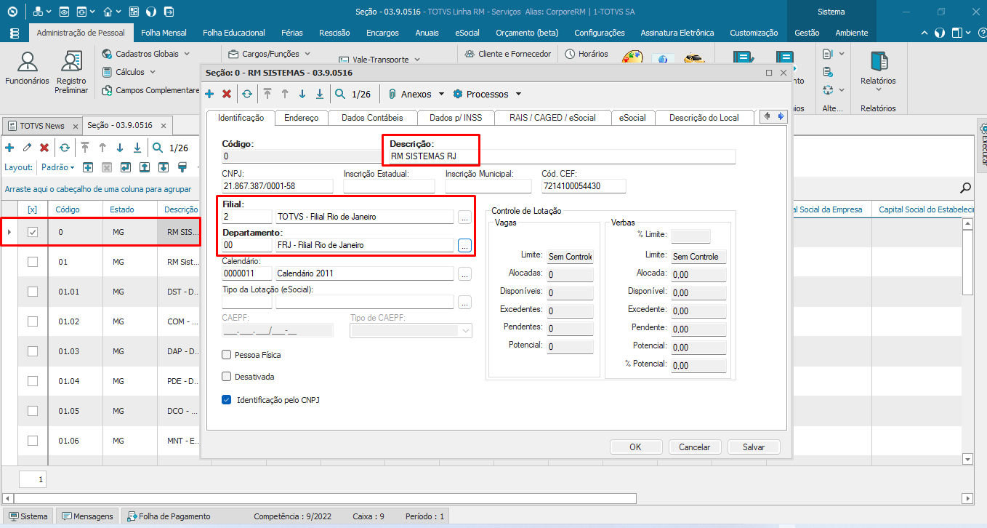Click the Código column header
The width and height of the screenshot is (987, 528).
74,209
